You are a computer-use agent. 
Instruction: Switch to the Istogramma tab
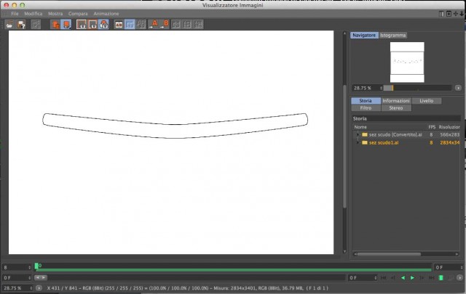click(393, 36)
